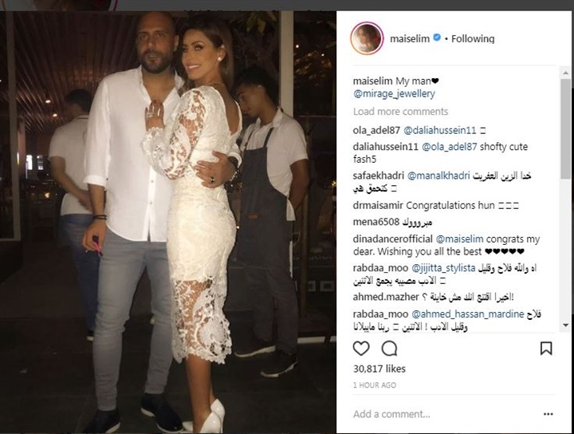
Task: Open the three-dot more options menu
Action: pos(548,414)
